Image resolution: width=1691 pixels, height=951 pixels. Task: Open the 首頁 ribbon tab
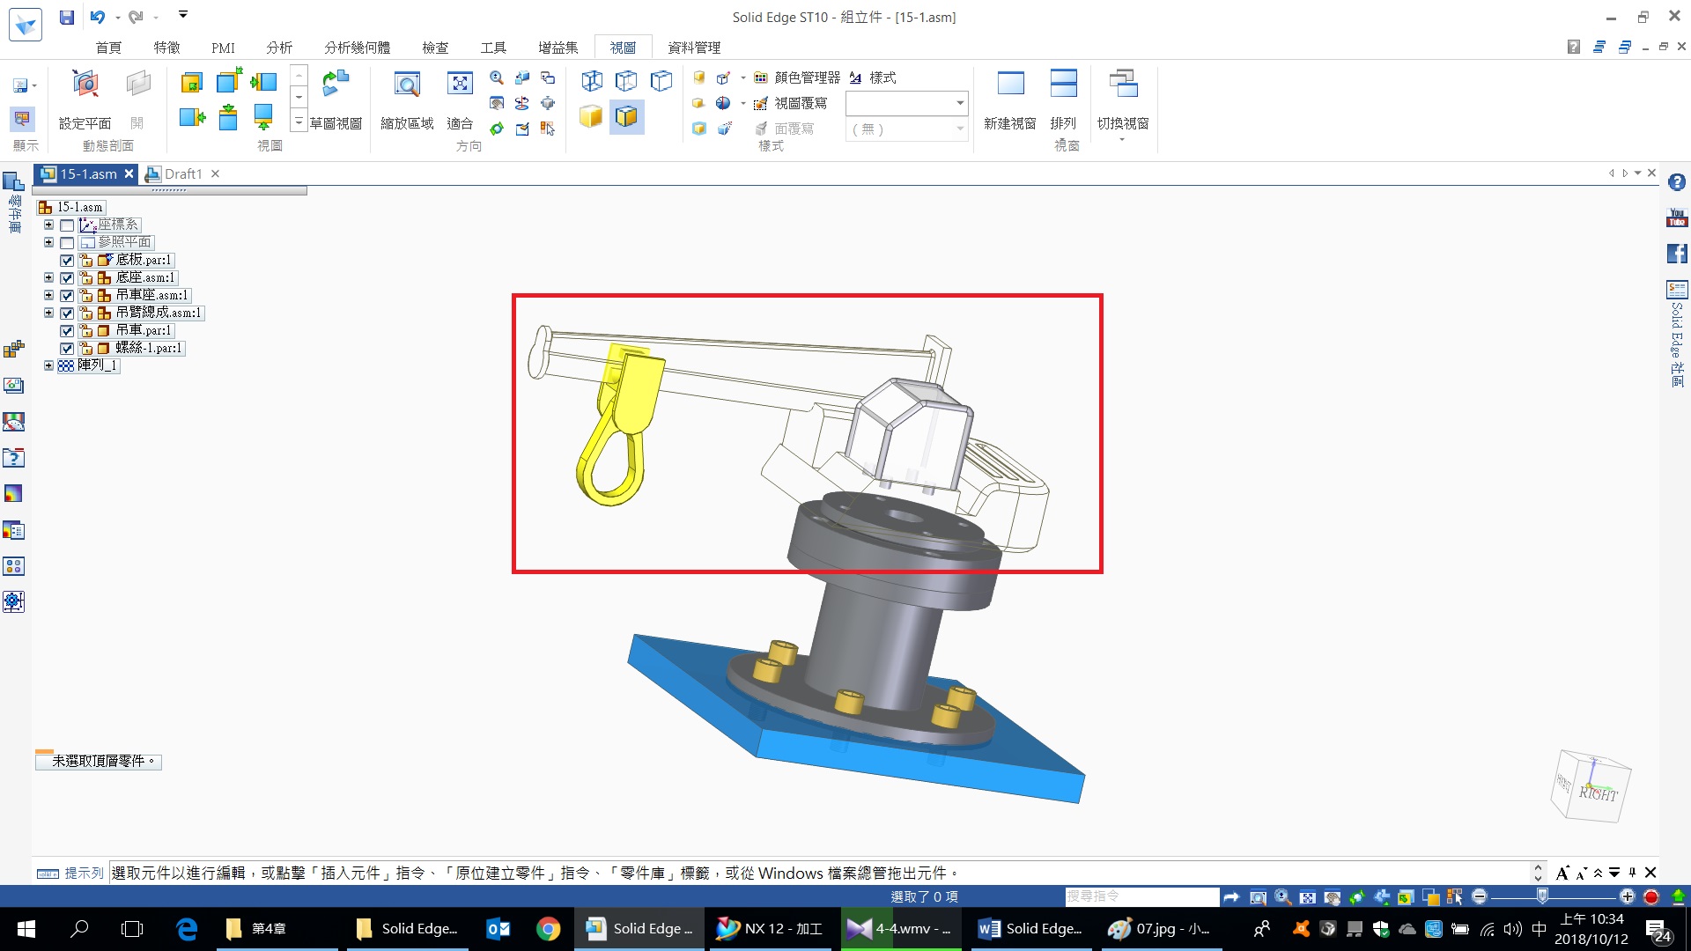click(x=108, y=48)
